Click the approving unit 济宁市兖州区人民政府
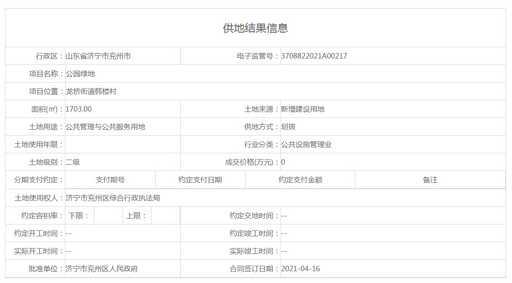The height and width of the screenshot is (283, 512). 102,269
